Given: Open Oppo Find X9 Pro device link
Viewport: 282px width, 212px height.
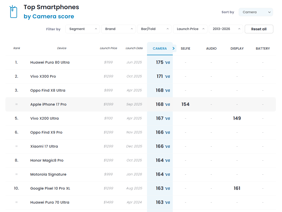Looking at the screenshot, I should [x=46, y=132].
